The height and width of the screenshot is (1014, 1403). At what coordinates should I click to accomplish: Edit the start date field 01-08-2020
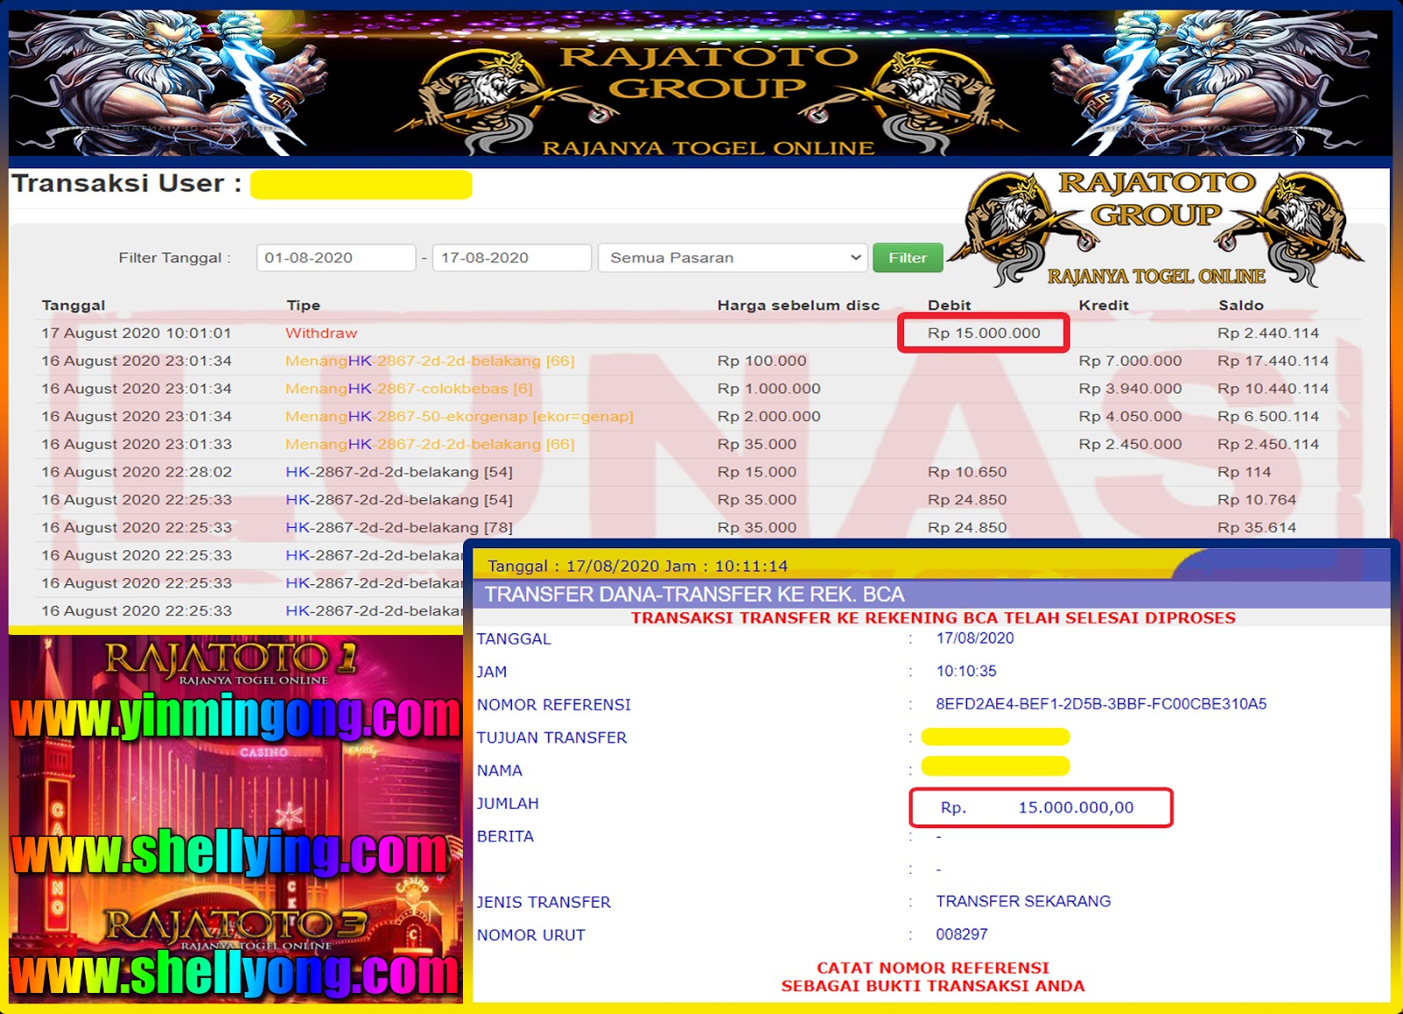336,258
